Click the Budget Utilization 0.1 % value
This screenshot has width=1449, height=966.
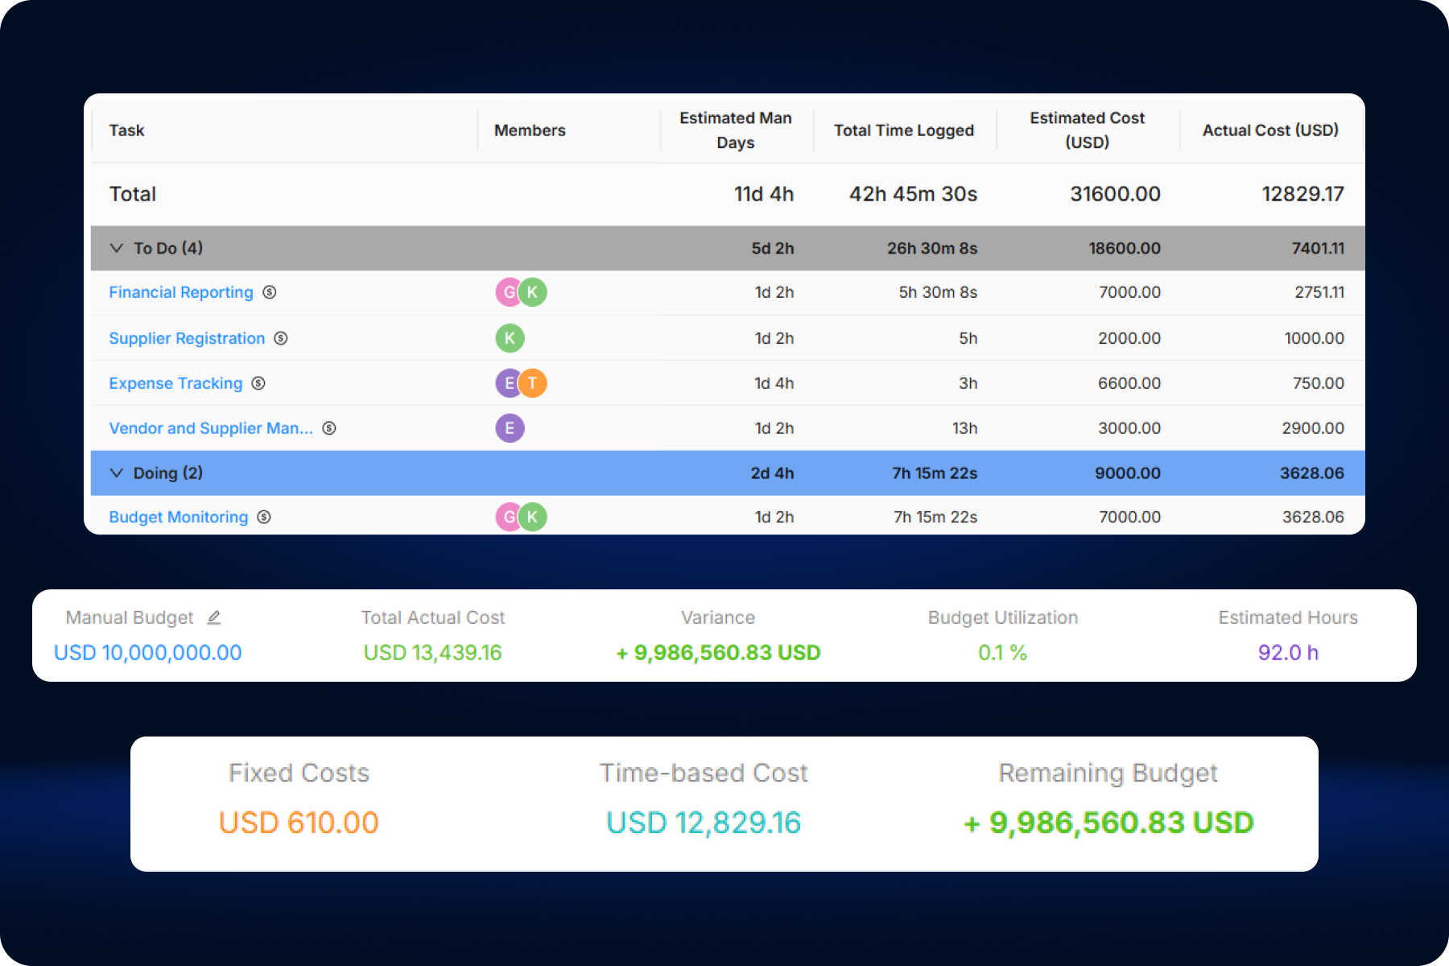pos(1001,653)
